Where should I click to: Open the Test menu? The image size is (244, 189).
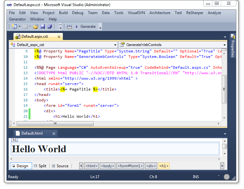coord(178,13)
